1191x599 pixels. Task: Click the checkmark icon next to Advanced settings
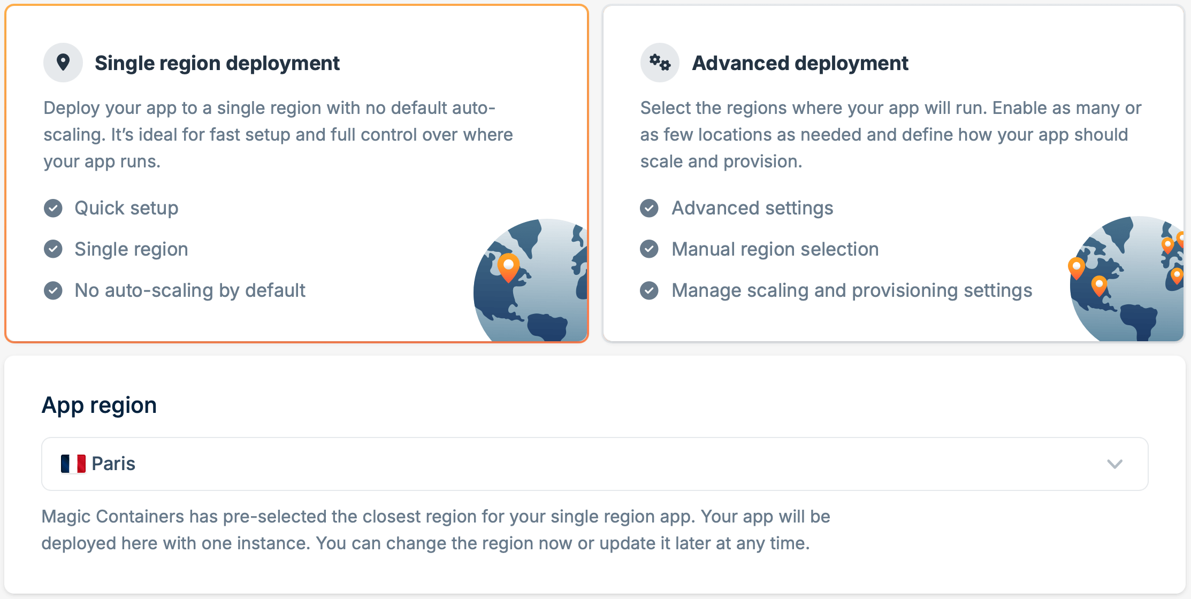point(650,208)
